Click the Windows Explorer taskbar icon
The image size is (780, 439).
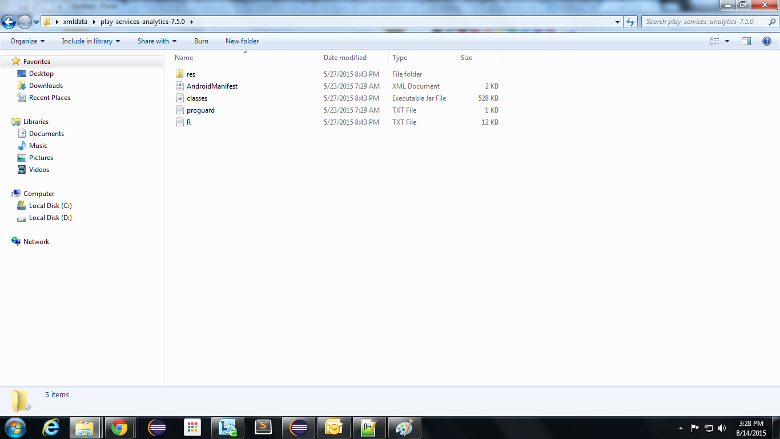click(x=85, y=428)
